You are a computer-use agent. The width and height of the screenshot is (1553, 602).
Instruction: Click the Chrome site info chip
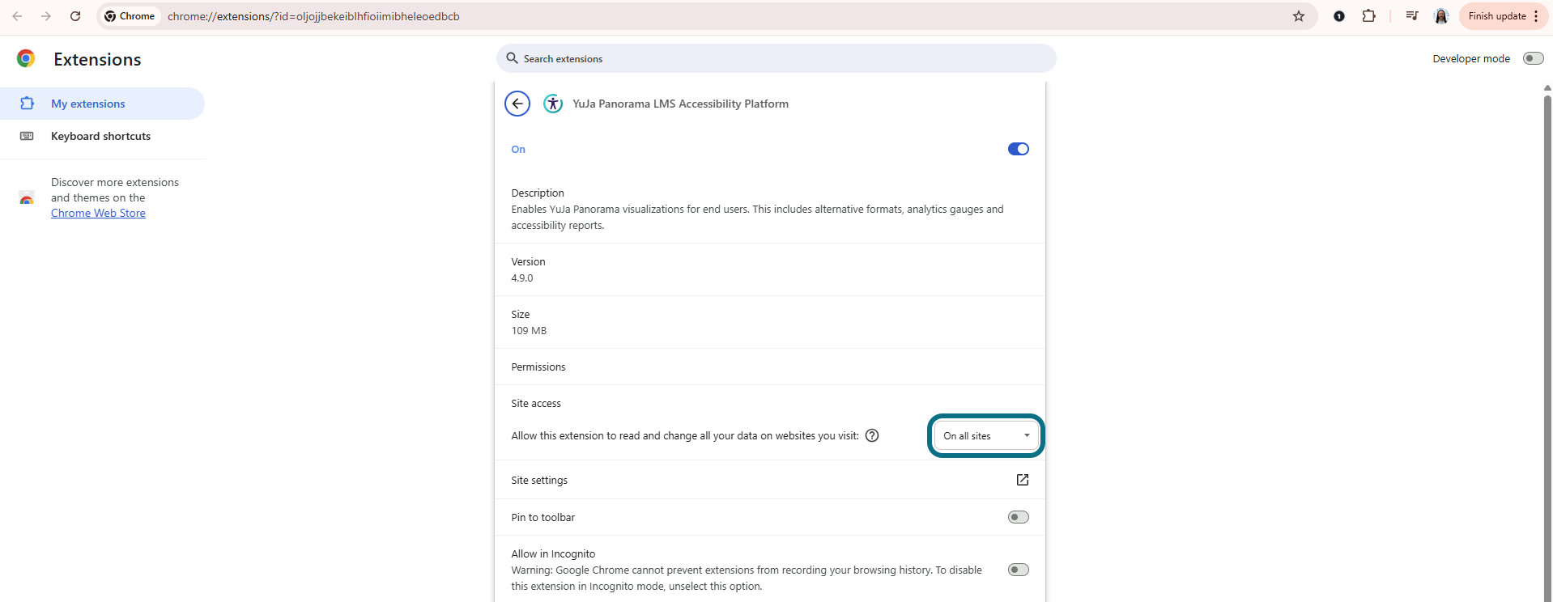pos(130,16)
